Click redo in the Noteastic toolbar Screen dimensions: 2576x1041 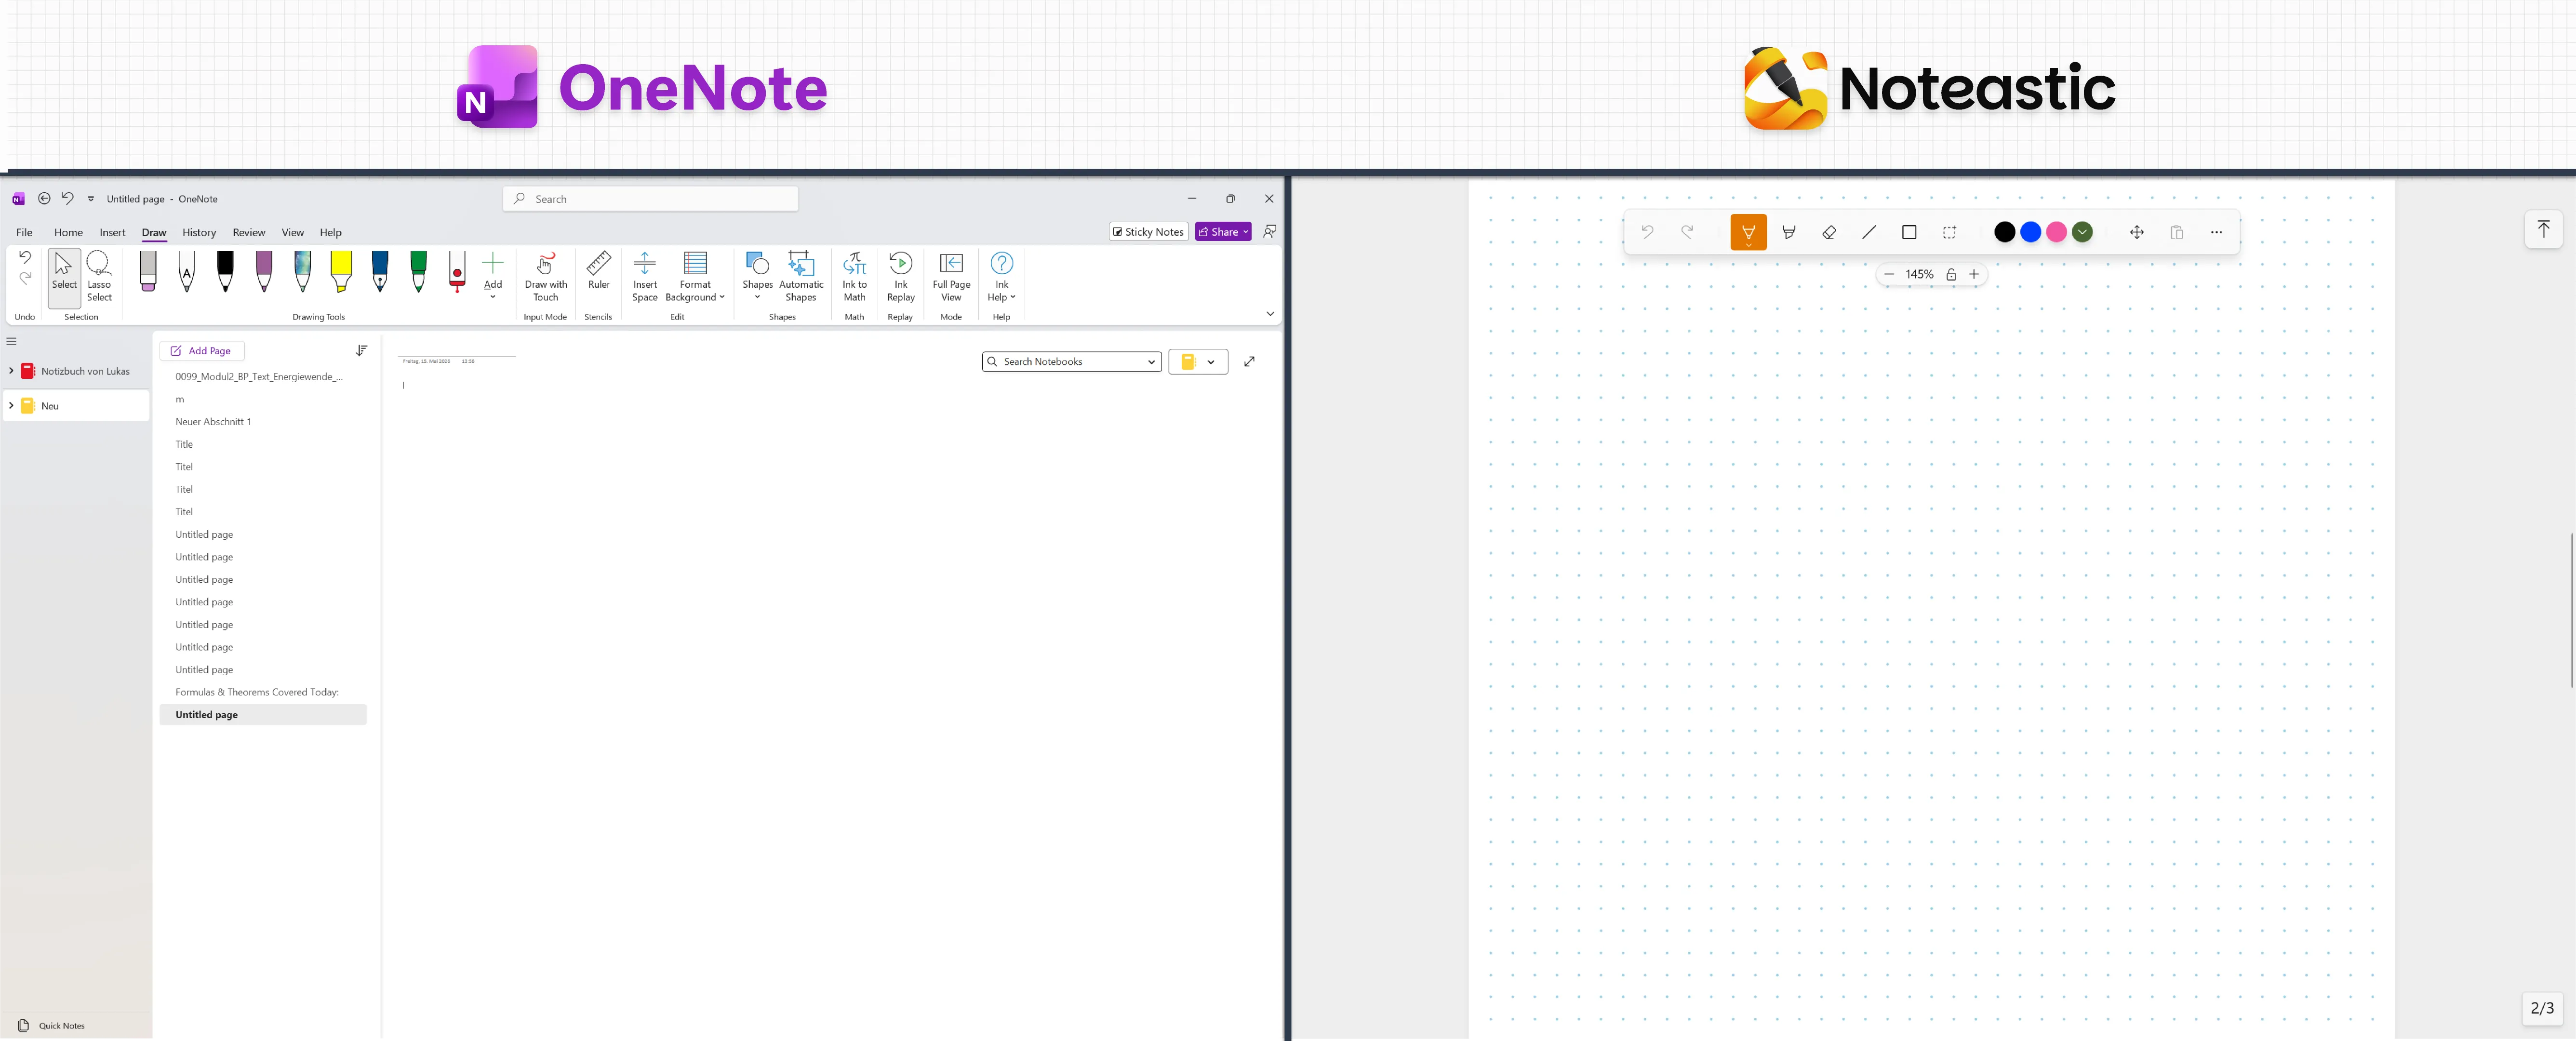(x=1687, y=232)
